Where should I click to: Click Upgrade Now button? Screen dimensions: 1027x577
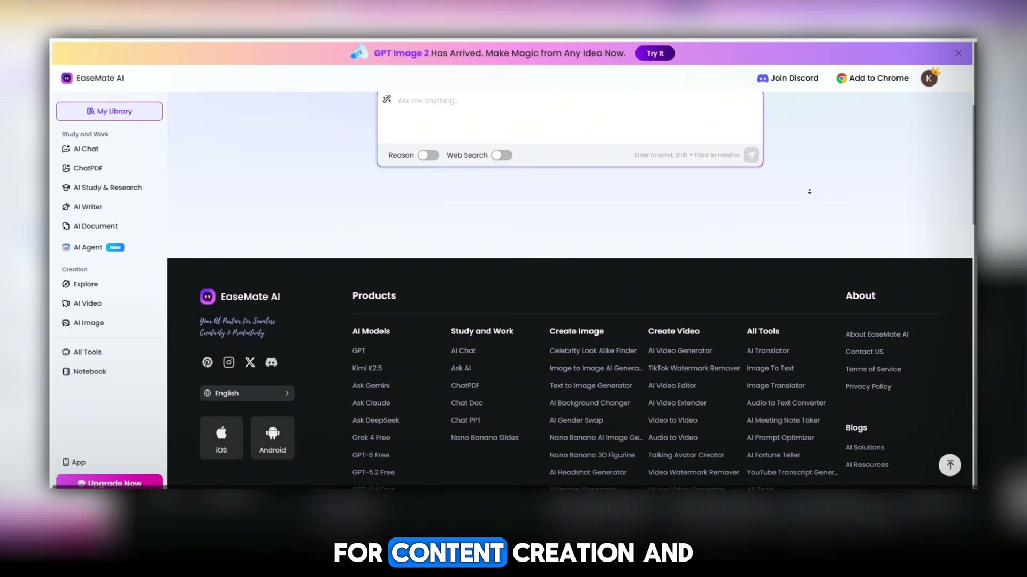(x=109, y=481)
